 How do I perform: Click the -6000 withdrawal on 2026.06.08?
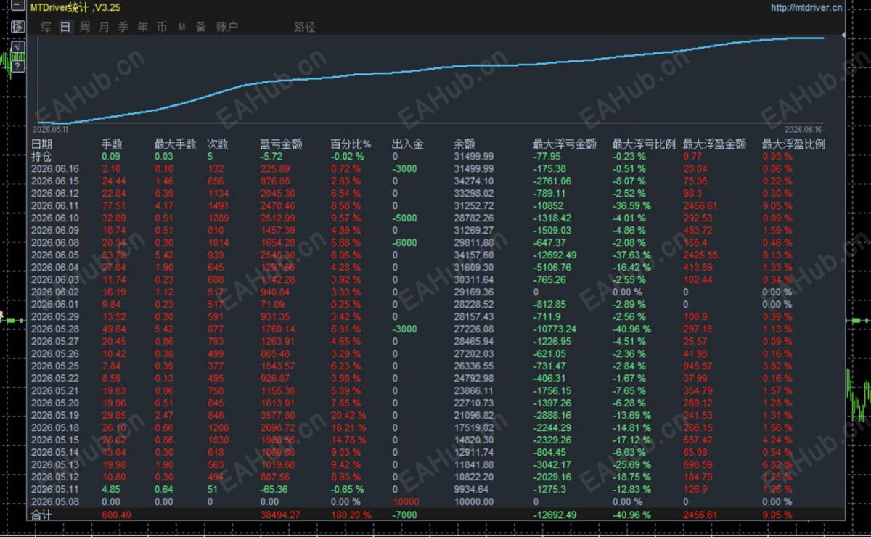404,242
